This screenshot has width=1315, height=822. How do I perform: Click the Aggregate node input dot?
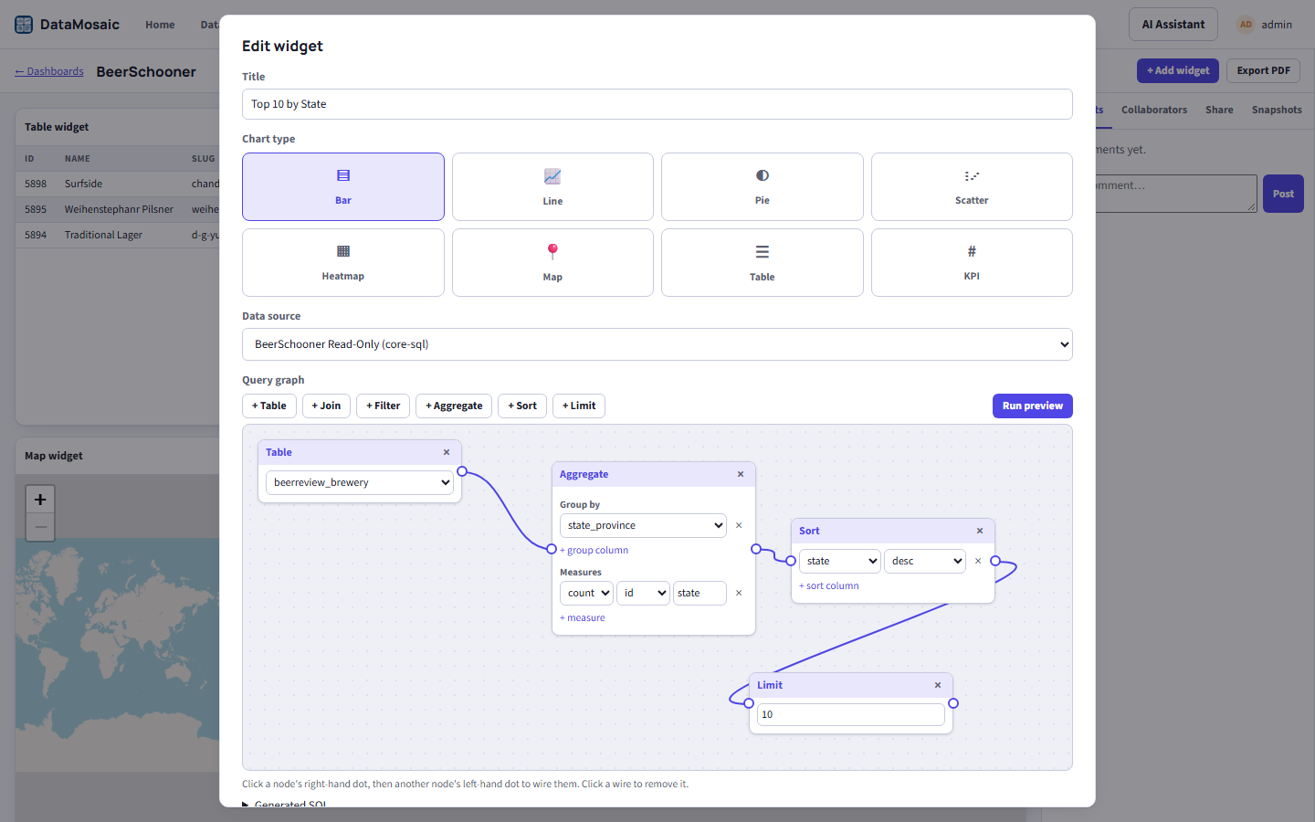(552, 549)
